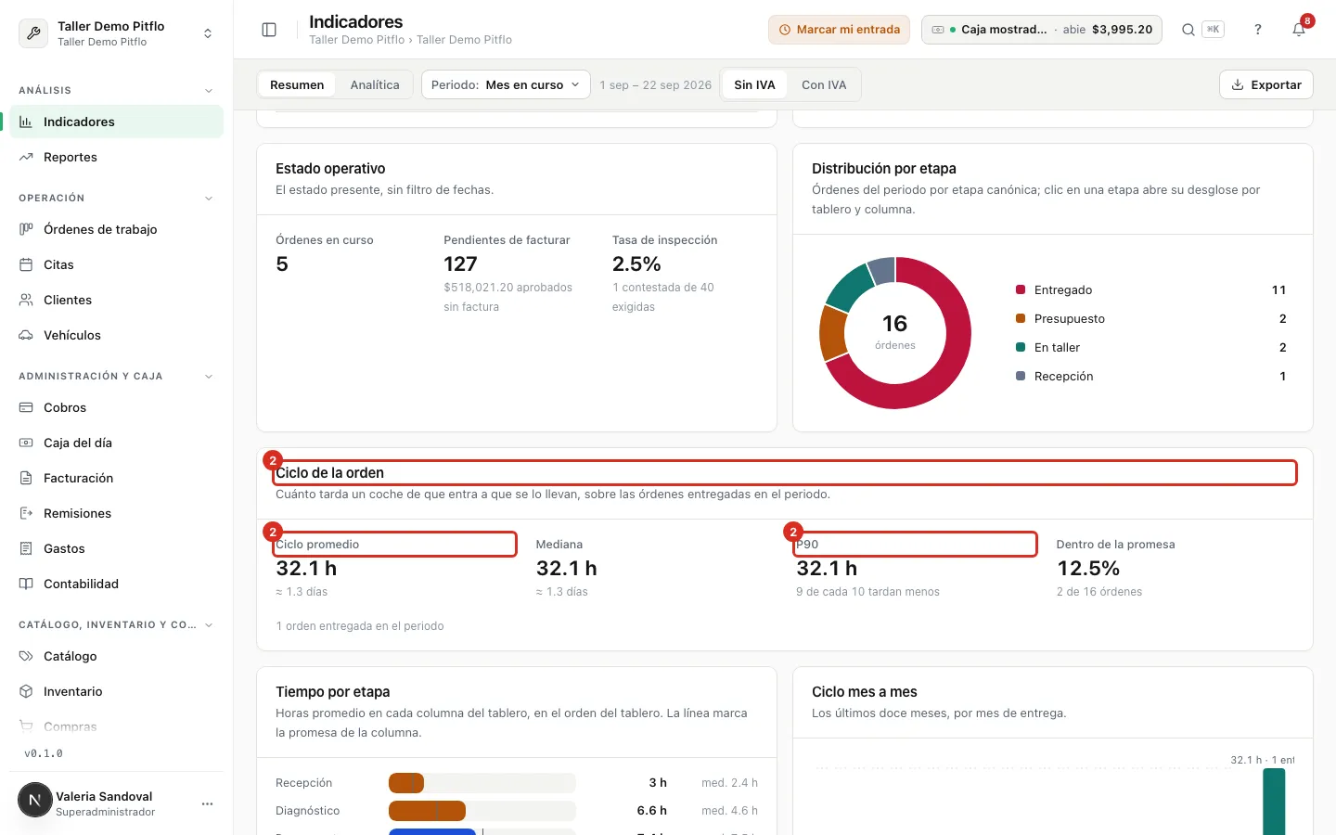The height and width of the screenshot is (835, 1336).
Task: Click the Gastos receipt icon
Action: tap(26, 548)
